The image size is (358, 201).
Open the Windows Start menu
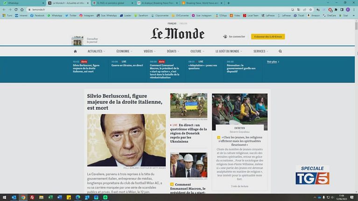[x=4, y=197]
